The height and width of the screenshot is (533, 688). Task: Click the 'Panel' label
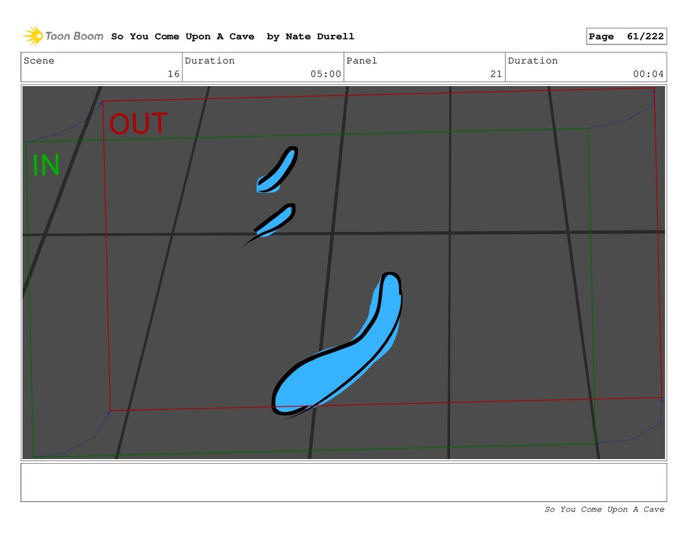361,60
